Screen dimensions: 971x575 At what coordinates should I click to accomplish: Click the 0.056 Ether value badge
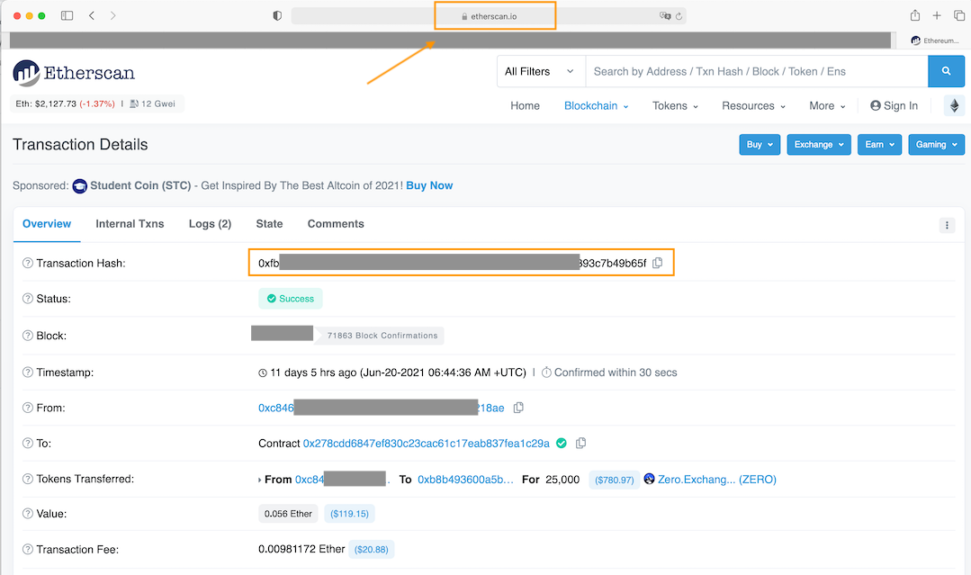[289, 514]
